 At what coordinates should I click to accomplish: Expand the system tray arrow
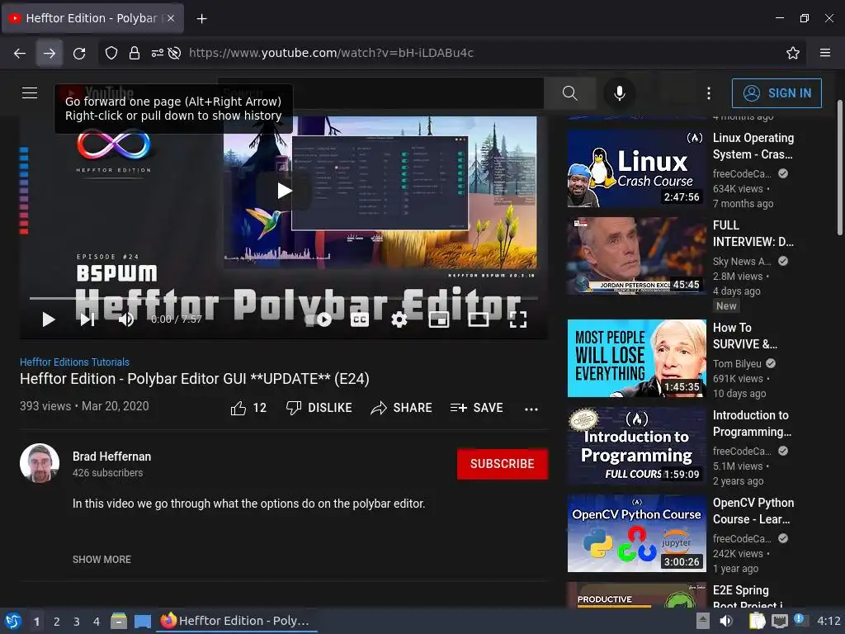point(702,619)
